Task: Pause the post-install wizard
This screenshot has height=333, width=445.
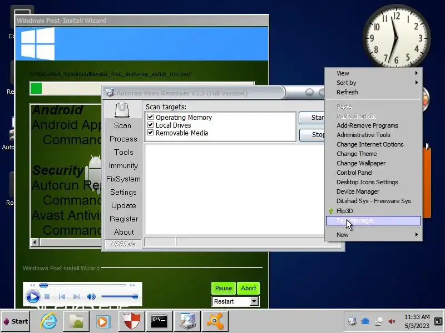Action: (224, 288)
